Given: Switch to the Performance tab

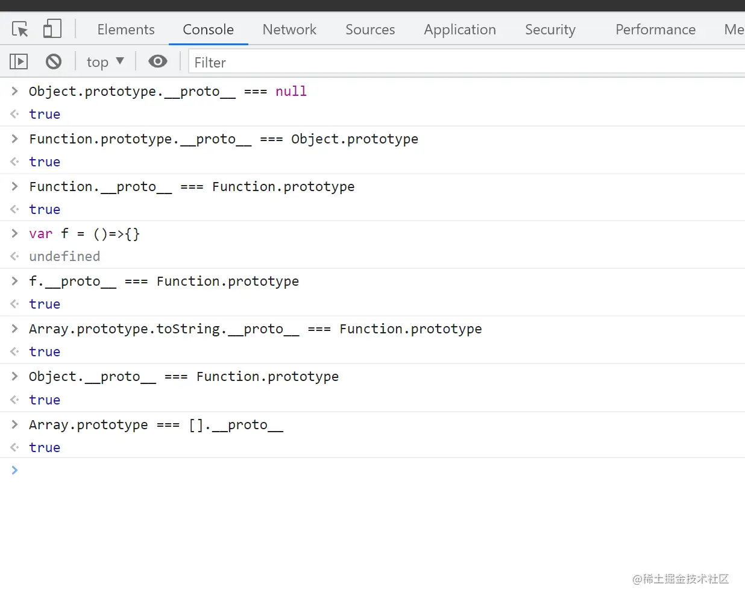Looking at the screenshot, I should 655,30.
